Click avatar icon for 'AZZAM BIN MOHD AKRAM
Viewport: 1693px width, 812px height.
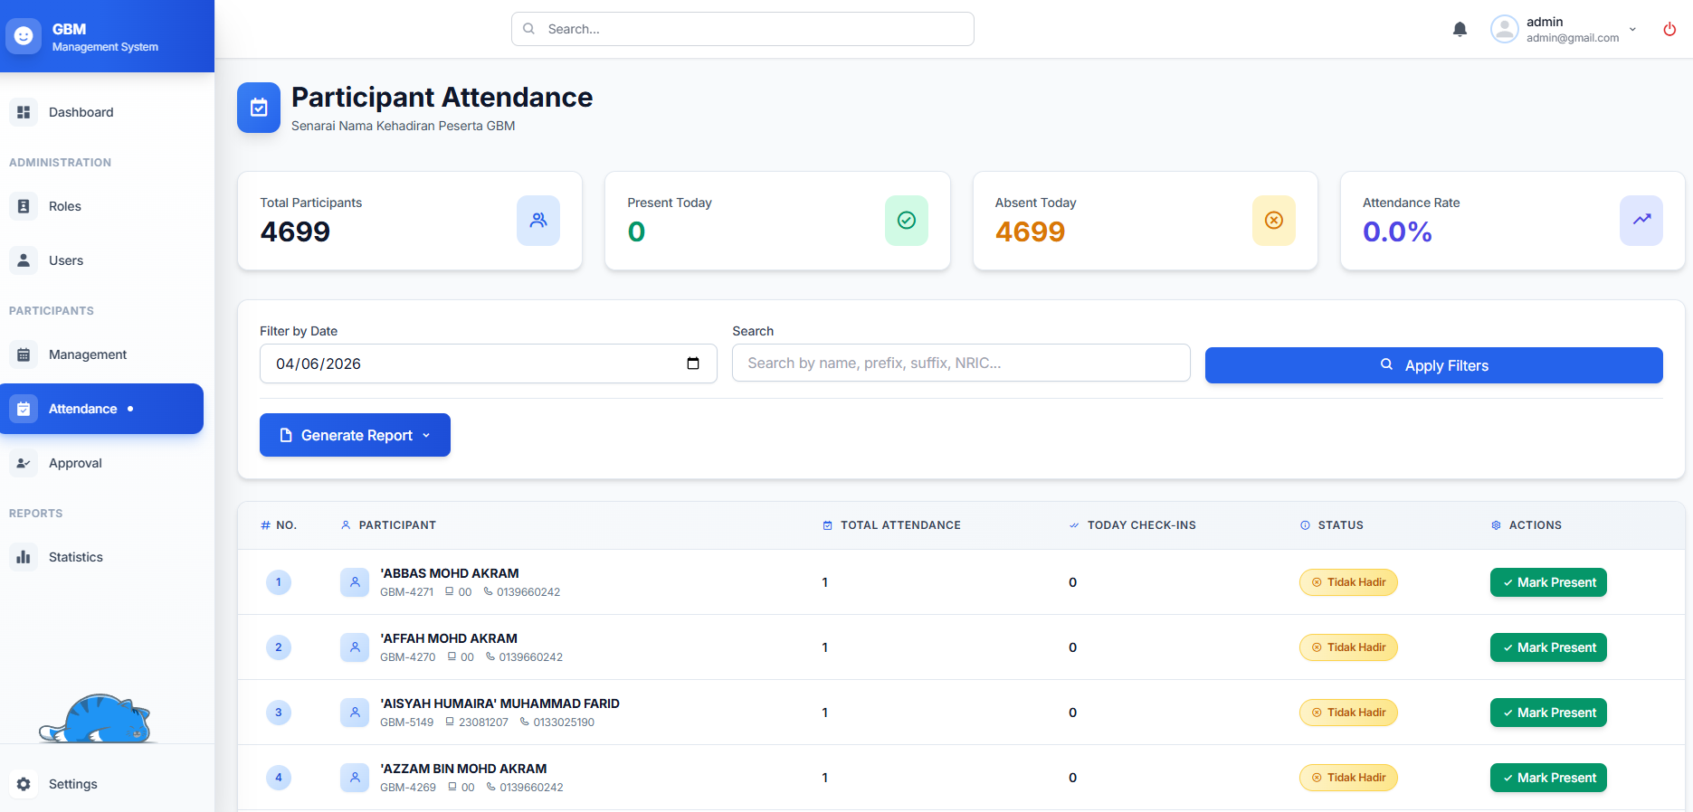355,778
